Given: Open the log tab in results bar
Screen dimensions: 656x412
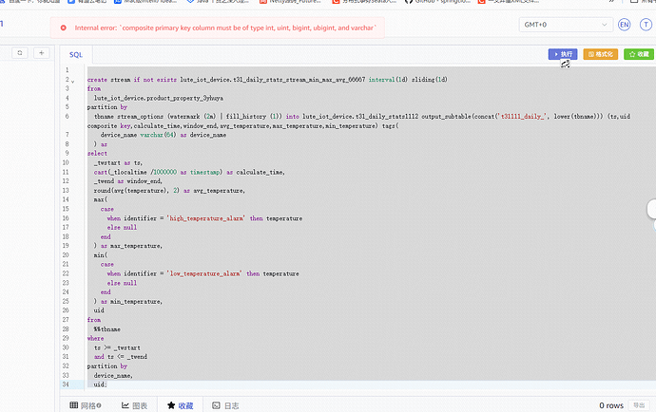Looking at the screenshot, I should (x=226, y=405).
